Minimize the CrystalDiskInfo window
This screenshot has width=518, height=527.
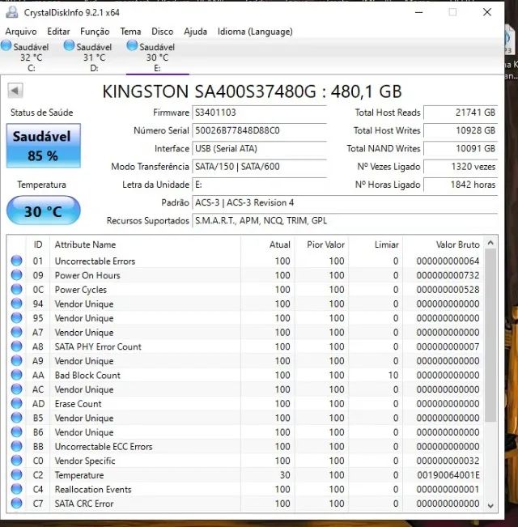point(418,12)
